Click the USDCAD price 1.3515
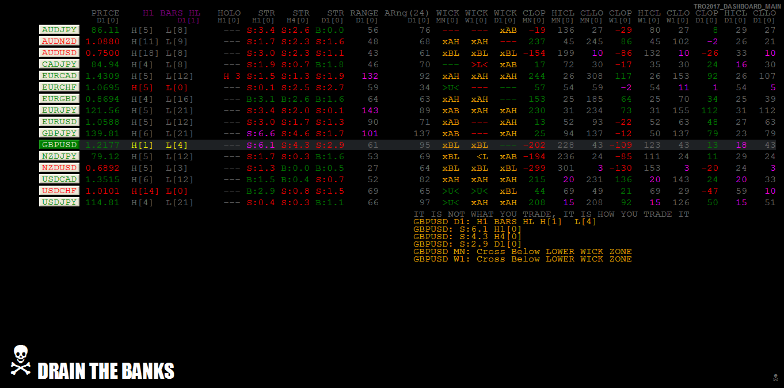This screenshot has height=388, width=784. [102, 179]
